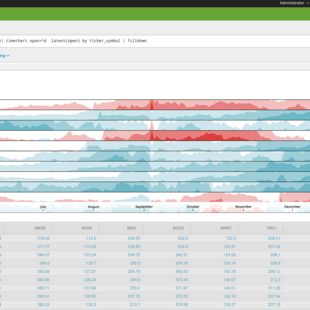
Task: Click AVGO value 130.0
Action: (x=91, y=305)
